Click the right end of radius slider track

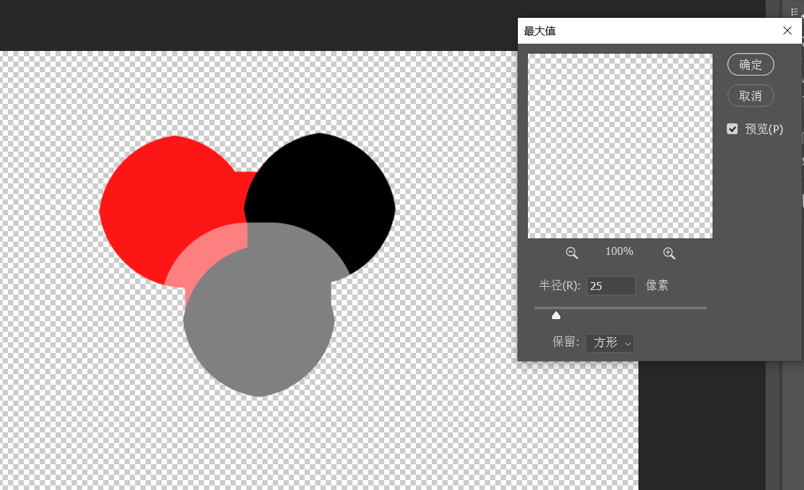[x=705, y=308]
